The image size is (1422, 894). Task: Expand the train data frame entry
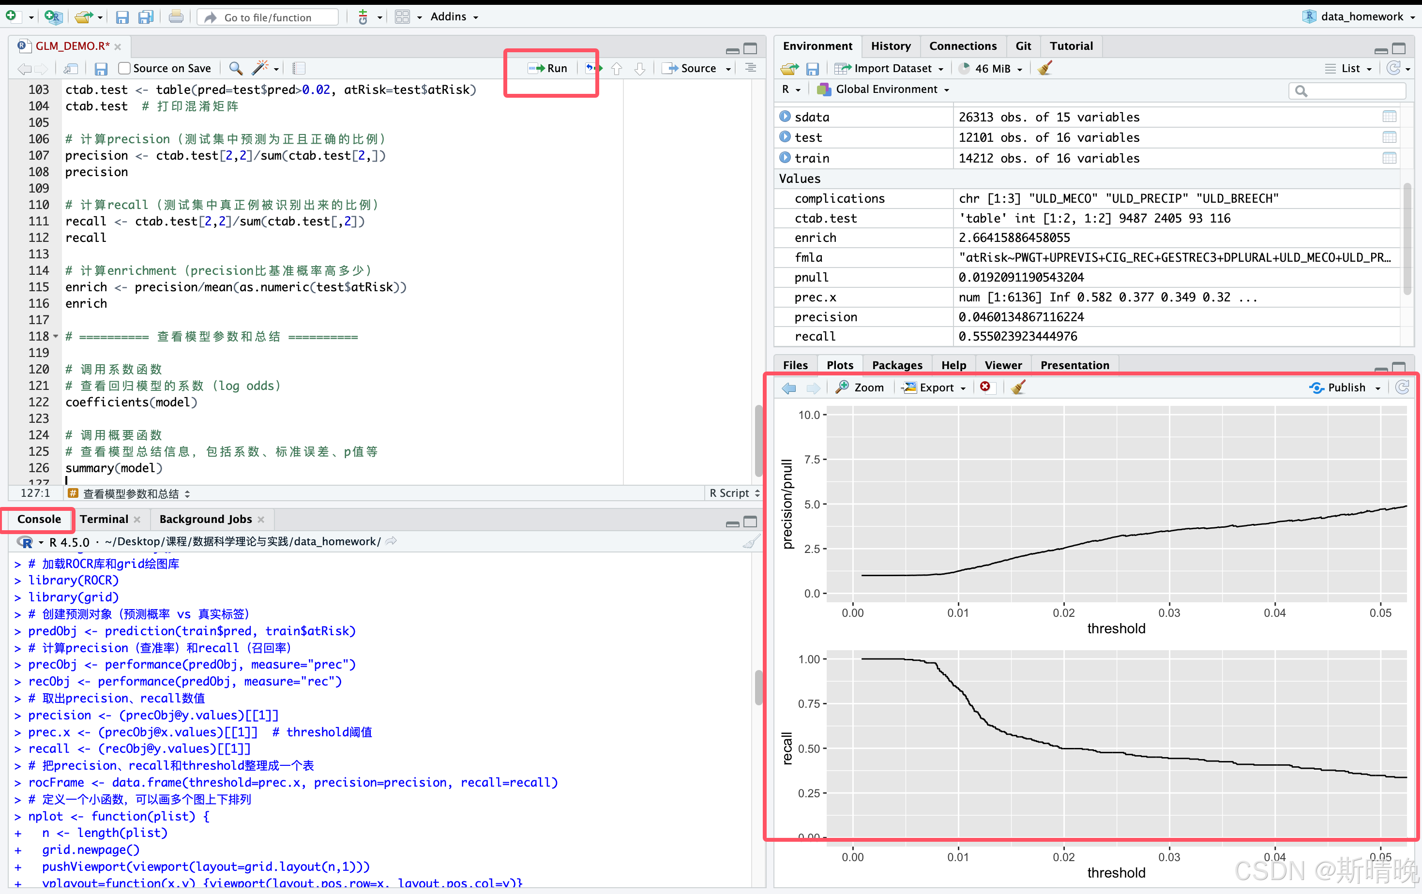(x=785, y=158)
